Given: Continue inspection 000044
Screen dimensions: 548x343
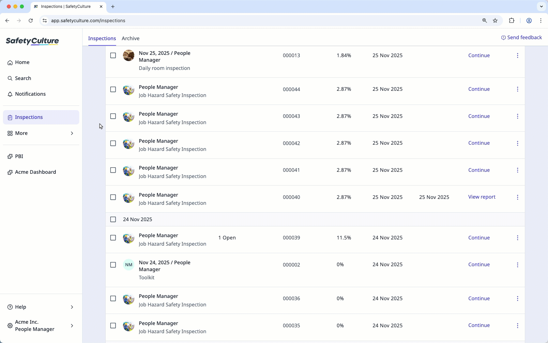Looking at the screenshot, I should coord(479,89).
